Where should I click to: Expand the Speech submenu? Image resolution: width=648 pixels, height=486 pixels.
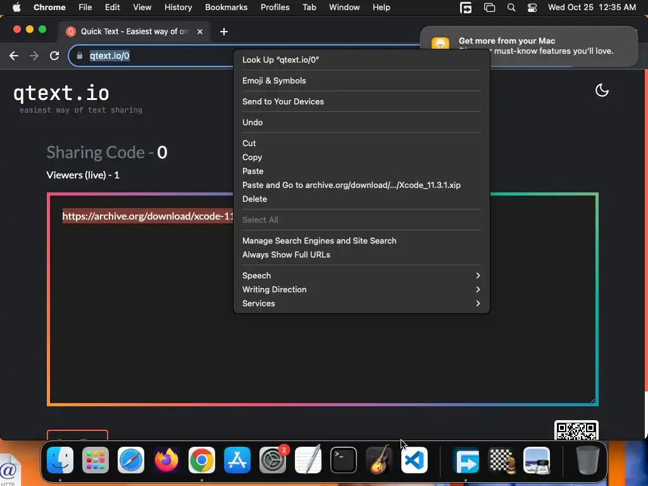point(361,275)
